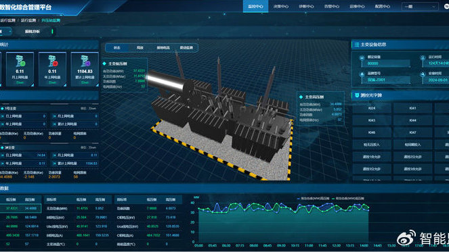Click the 11.4755 无功功率 cell in the data table

[x=81, y=209]
